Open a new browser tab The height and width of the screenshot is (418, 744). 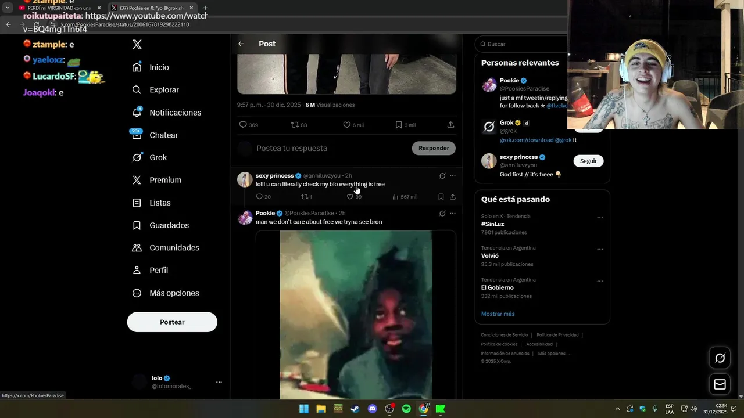[205, 8]
